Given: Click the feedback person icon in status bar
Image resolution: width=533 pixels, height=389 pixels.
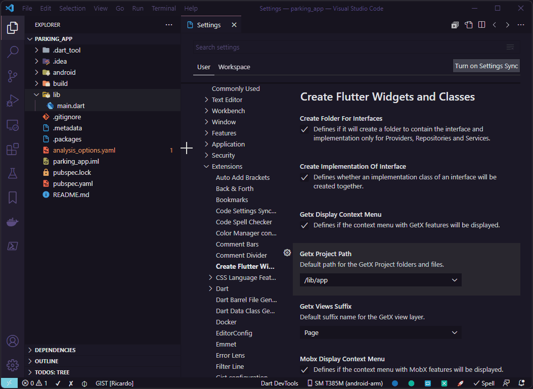Looking at the screenshot, I should click(506, 383).
